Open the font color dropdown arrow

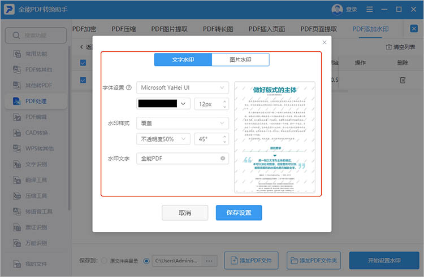pyautogui.click(x=183, y=104)
